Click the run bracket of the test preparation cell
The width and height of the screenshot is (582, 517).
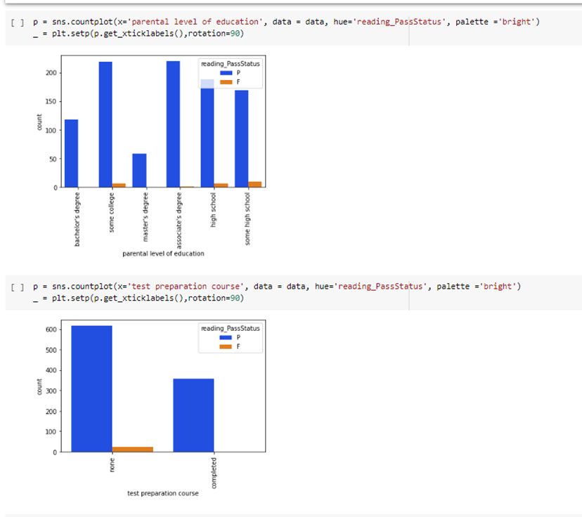(18, 287)
